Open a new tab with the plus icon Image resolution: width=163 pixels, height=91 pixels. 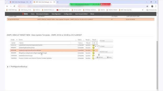(x=58, y=2)
